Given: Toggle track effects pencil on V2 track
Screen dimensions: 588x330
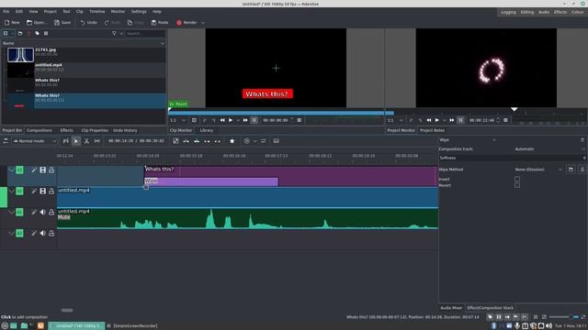Looking at the screenshot, I should (34, 170).
